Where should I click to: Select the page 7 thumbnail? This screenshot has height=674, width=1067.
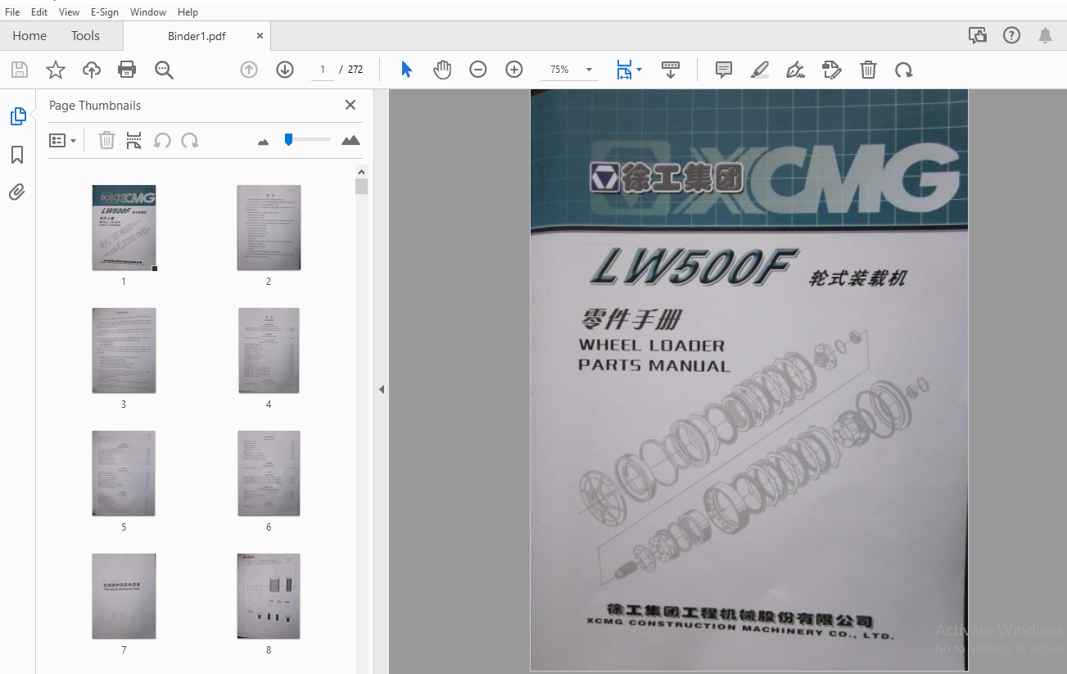tap(124, 596)
